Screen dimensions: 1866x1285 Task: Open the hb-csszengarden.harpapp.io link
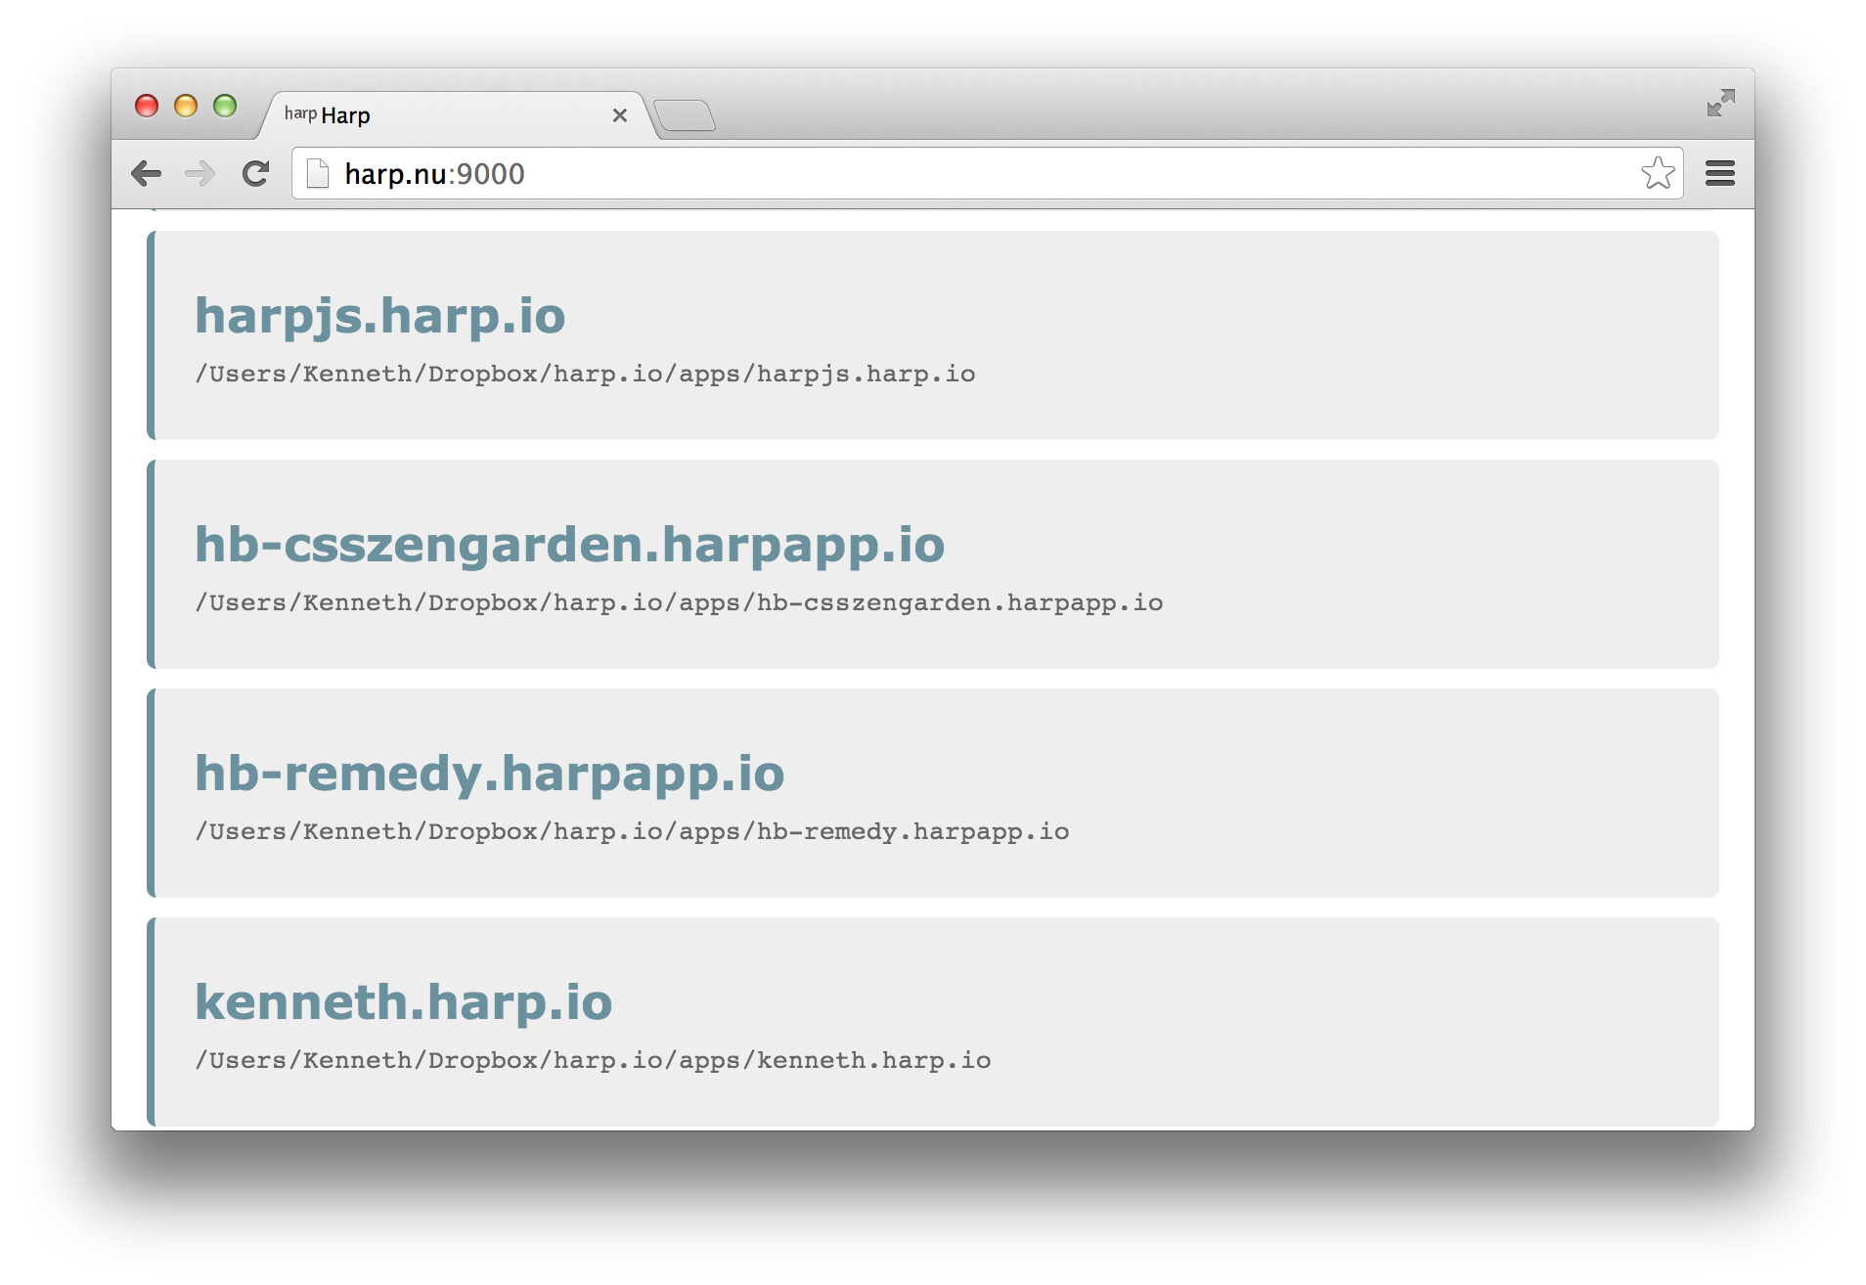(x=570, y=545)
